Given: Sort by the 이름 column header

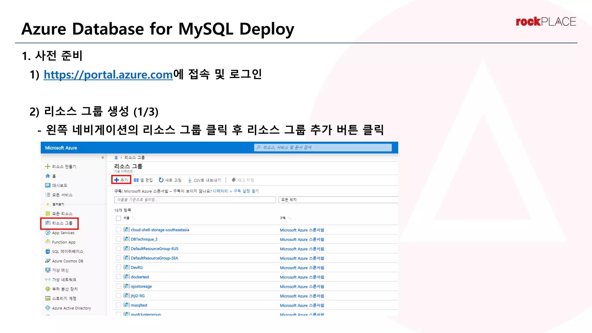Looking at the screenshot, I should coord(126,218).
